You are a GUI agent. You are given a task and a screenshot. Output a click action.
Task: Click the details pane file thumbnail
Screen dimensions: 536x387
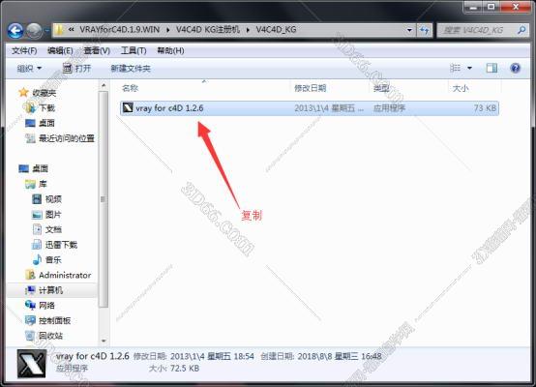pyautogui.click(x=32, y=364)
